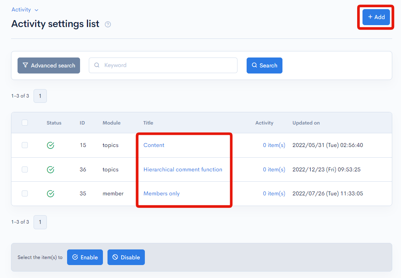Open 0 item(s) link for Members only
The image size is (401, 278).
click(274, 193)
